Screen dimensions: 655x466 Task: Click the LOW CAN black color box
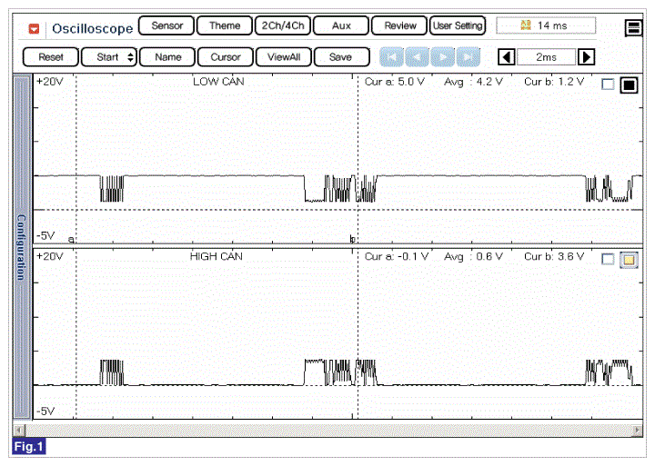click(x=629, y=85)
